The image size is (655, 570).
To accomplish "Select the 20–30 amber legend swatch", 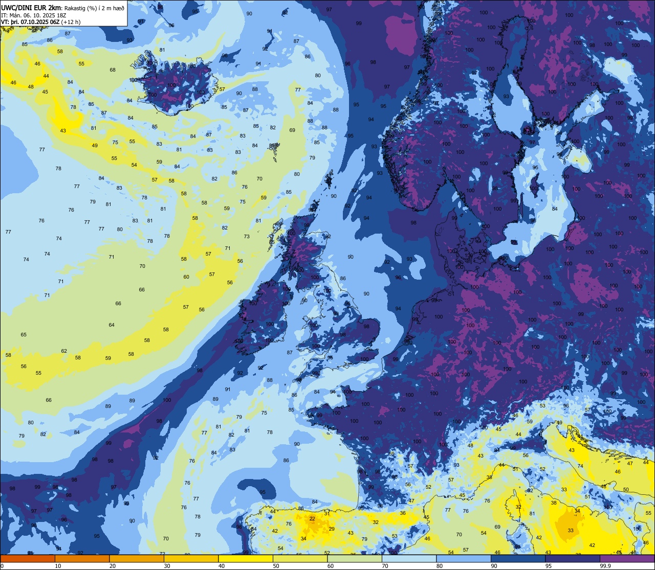I will (x=137, y=558).
